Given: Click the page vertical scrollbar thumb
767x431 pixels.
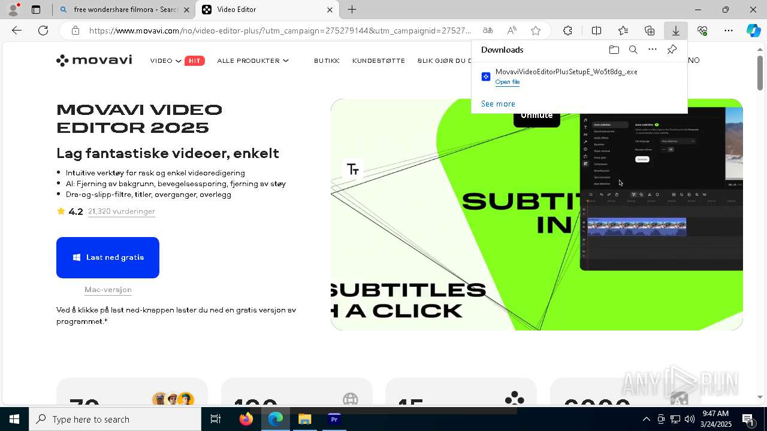Looking at the screenshot, I should coord(760,72).
